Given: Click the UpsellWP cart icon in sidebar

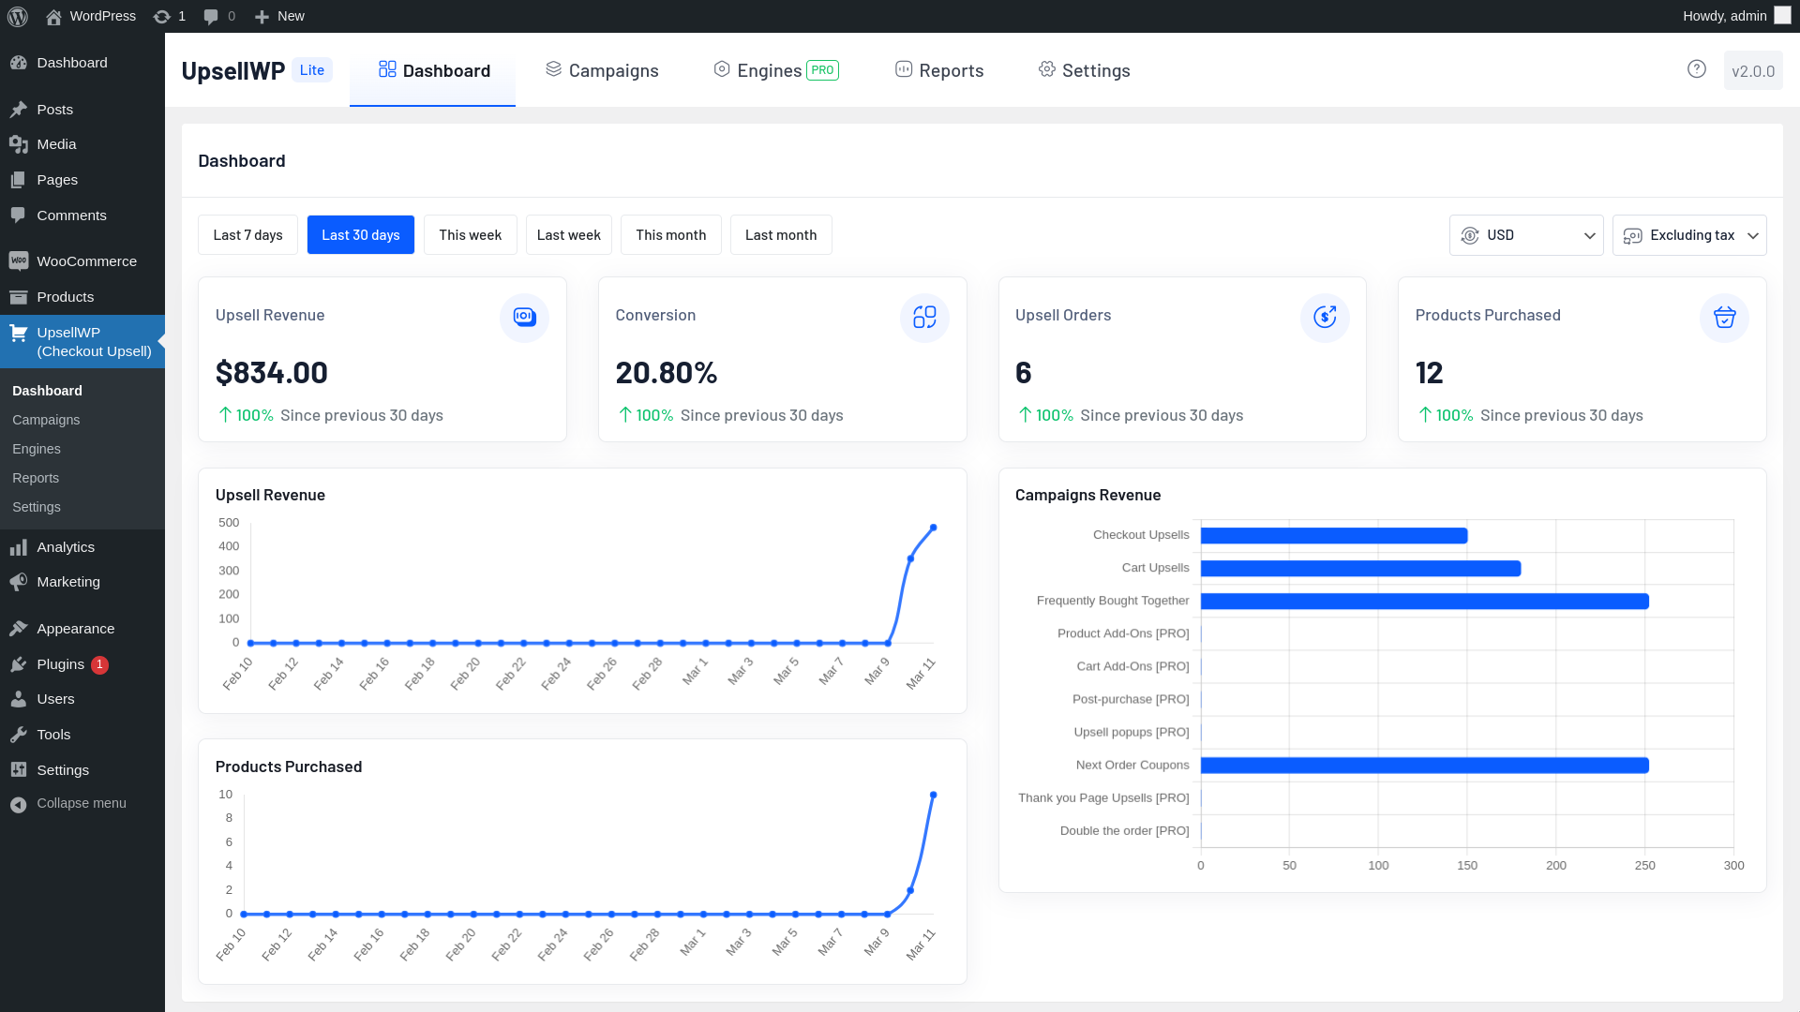Looking at the screenshot, I should [x=19, y=333].
